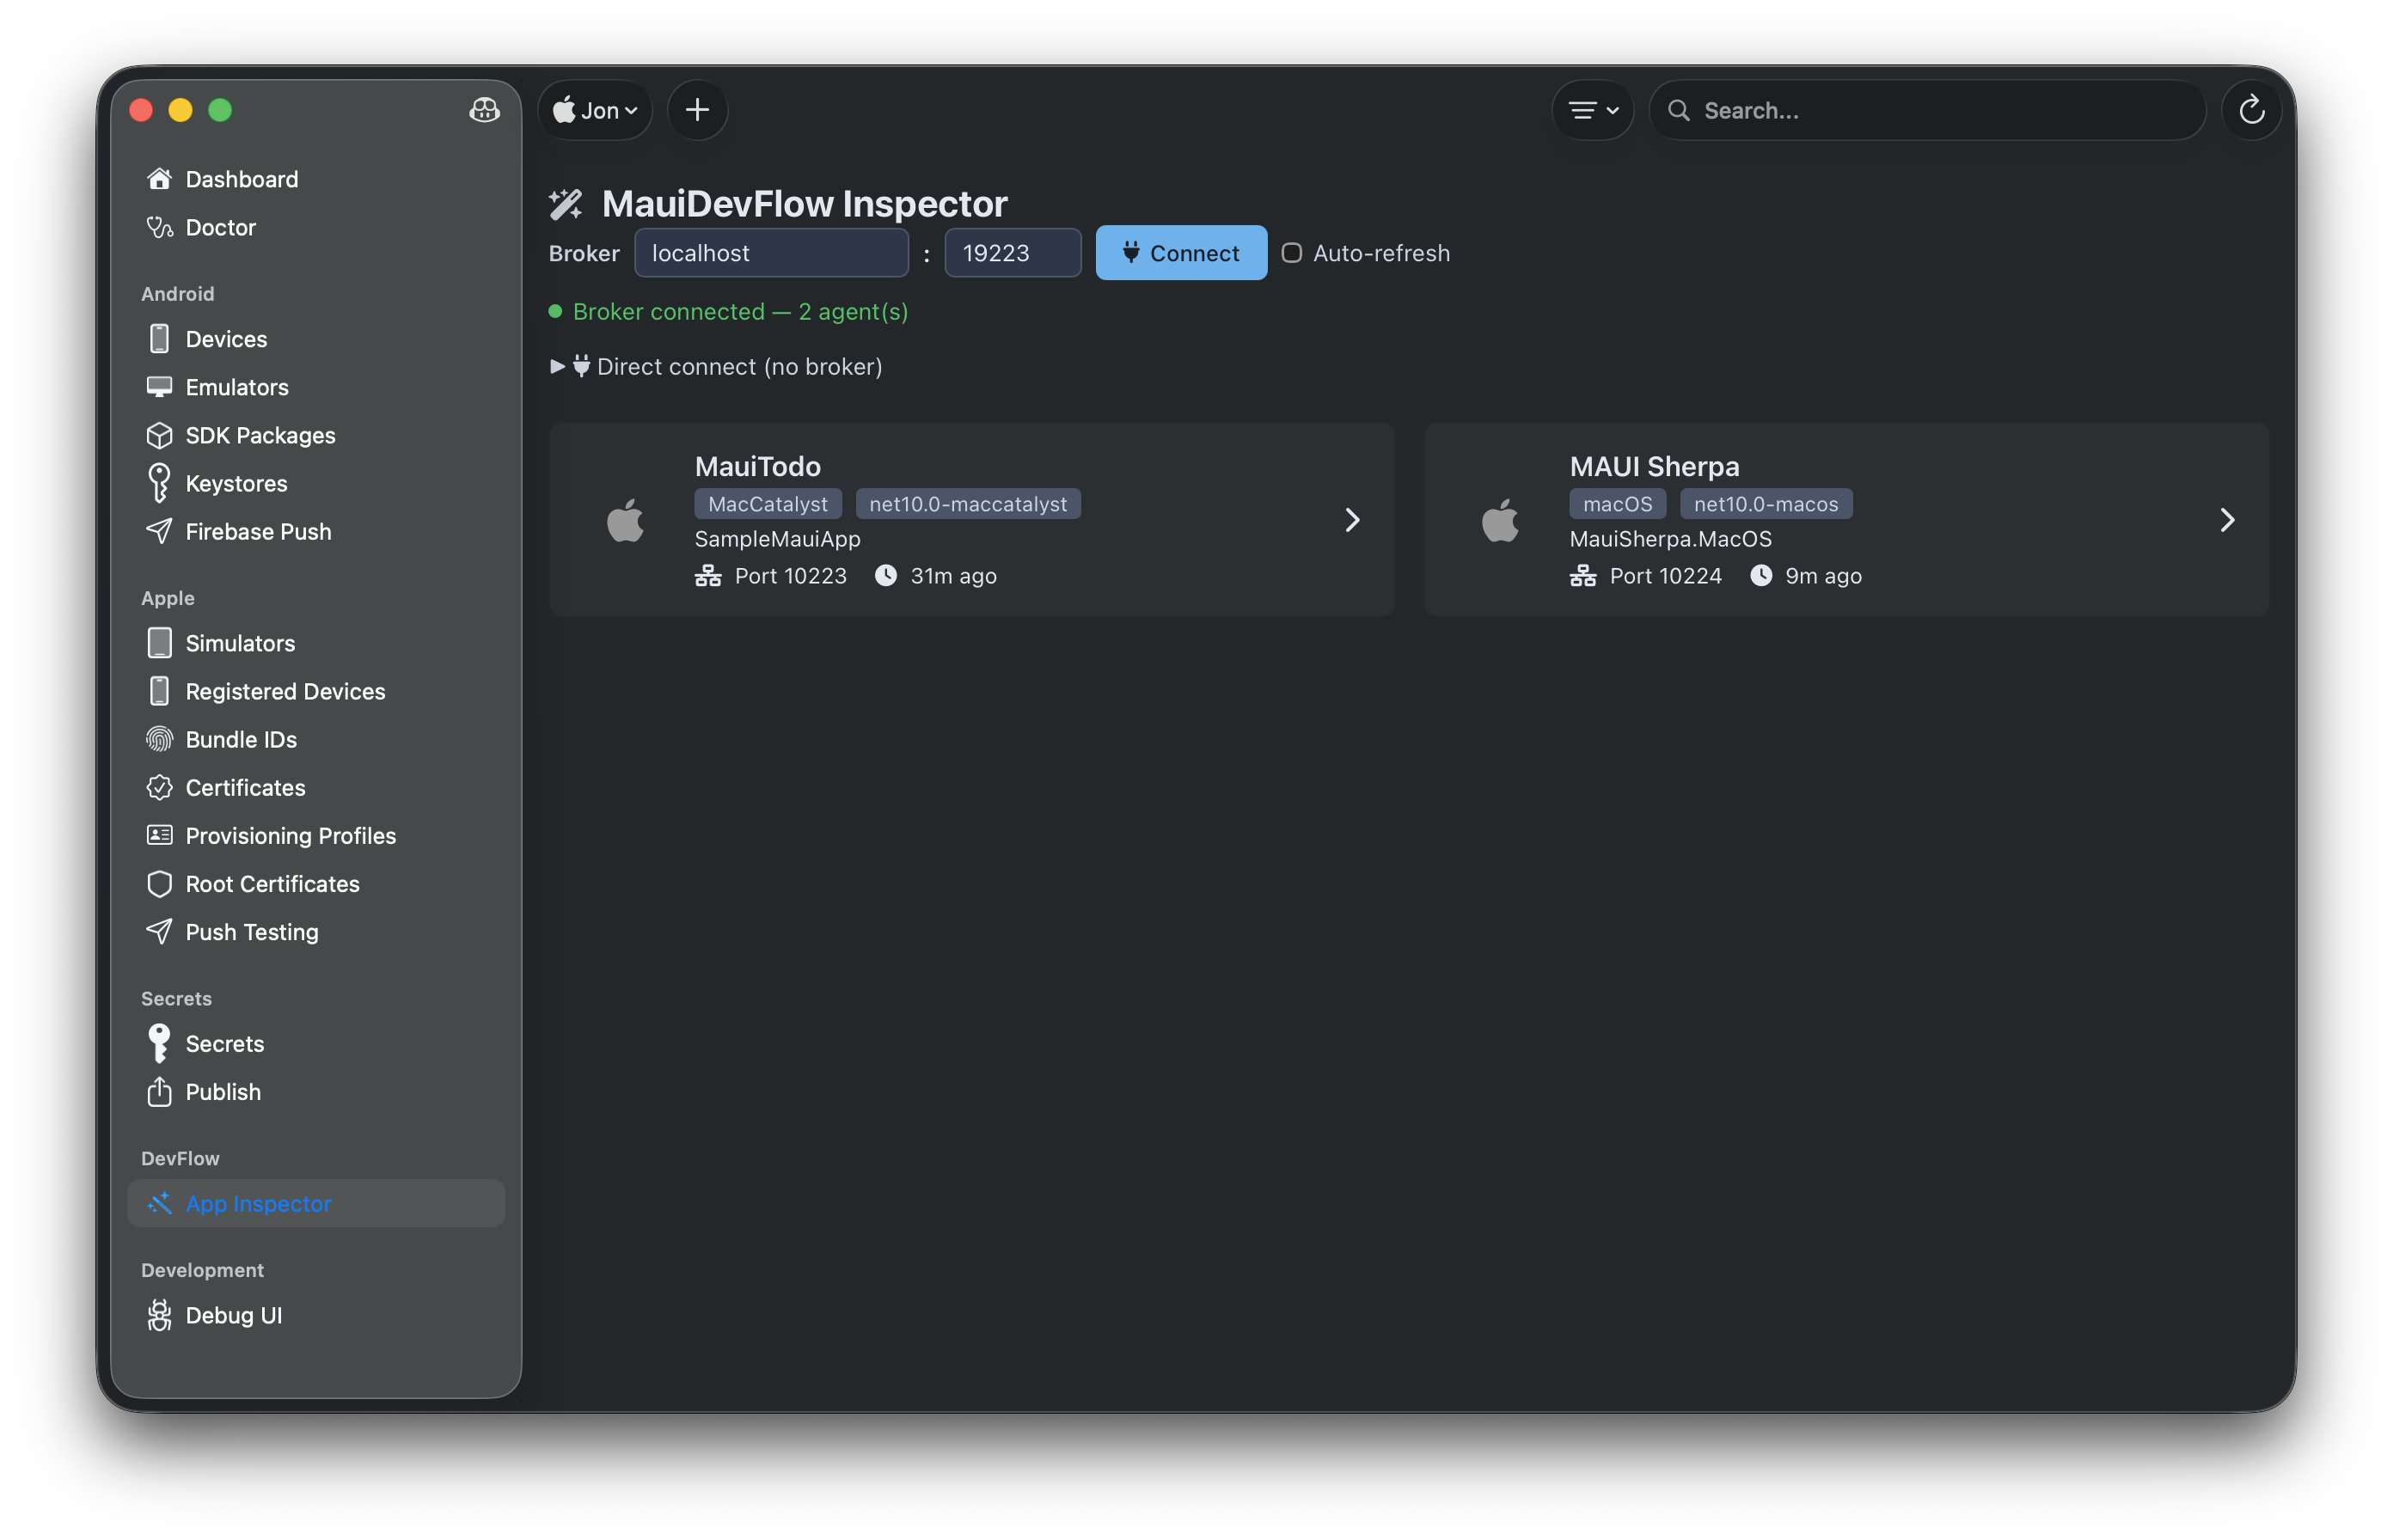2393x1540 pixels.
Task: Go to the Dashboard section
Action: pyautogui.click(x=241, y=178)
